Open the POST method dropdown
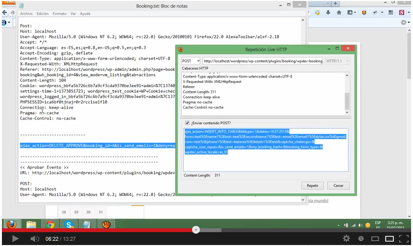 [x=191, y=61]
